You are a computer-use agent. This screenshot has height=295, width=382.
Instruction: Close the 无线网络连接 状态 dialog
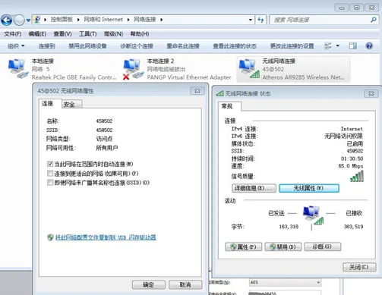[371, 93]
